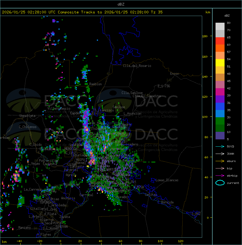Click the 'La_Carrera' place label

tap(33, 189)
